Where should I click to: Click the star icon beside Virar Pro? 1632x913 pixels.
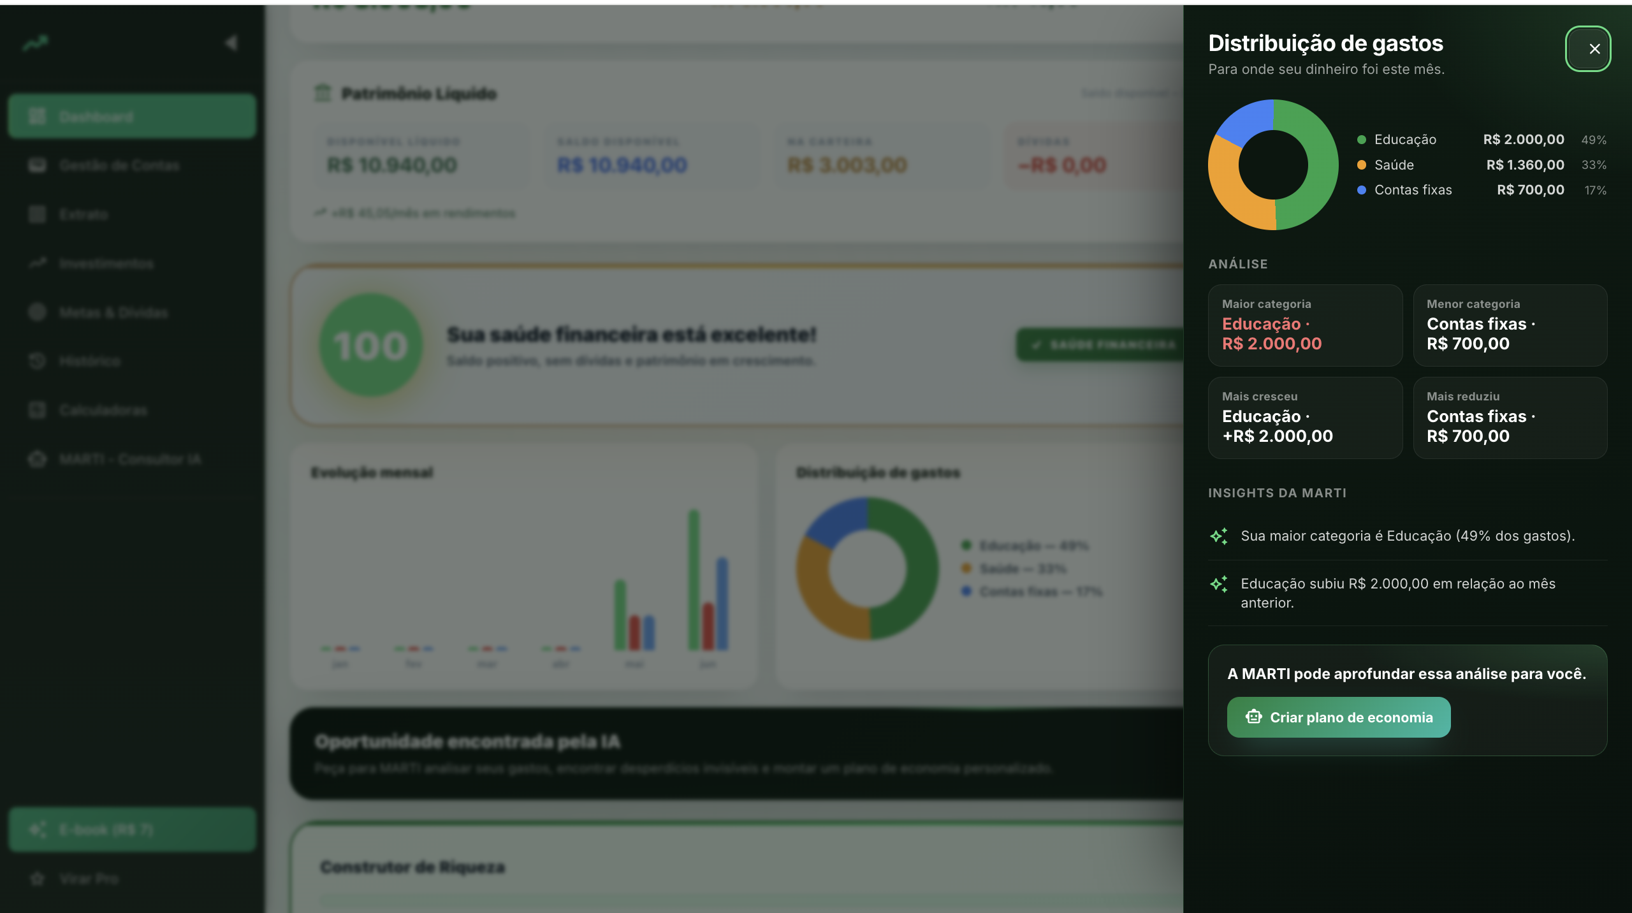coord(37,879)
